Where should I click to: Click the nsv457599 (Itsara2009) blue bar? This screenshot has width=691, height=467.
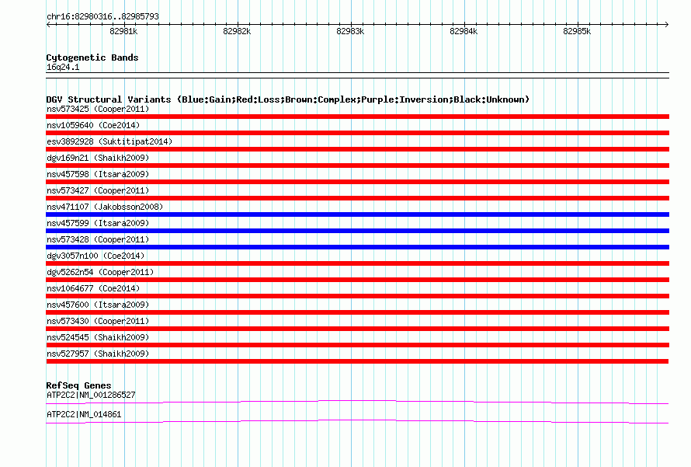pyautogui.click(x=357, y=231)
